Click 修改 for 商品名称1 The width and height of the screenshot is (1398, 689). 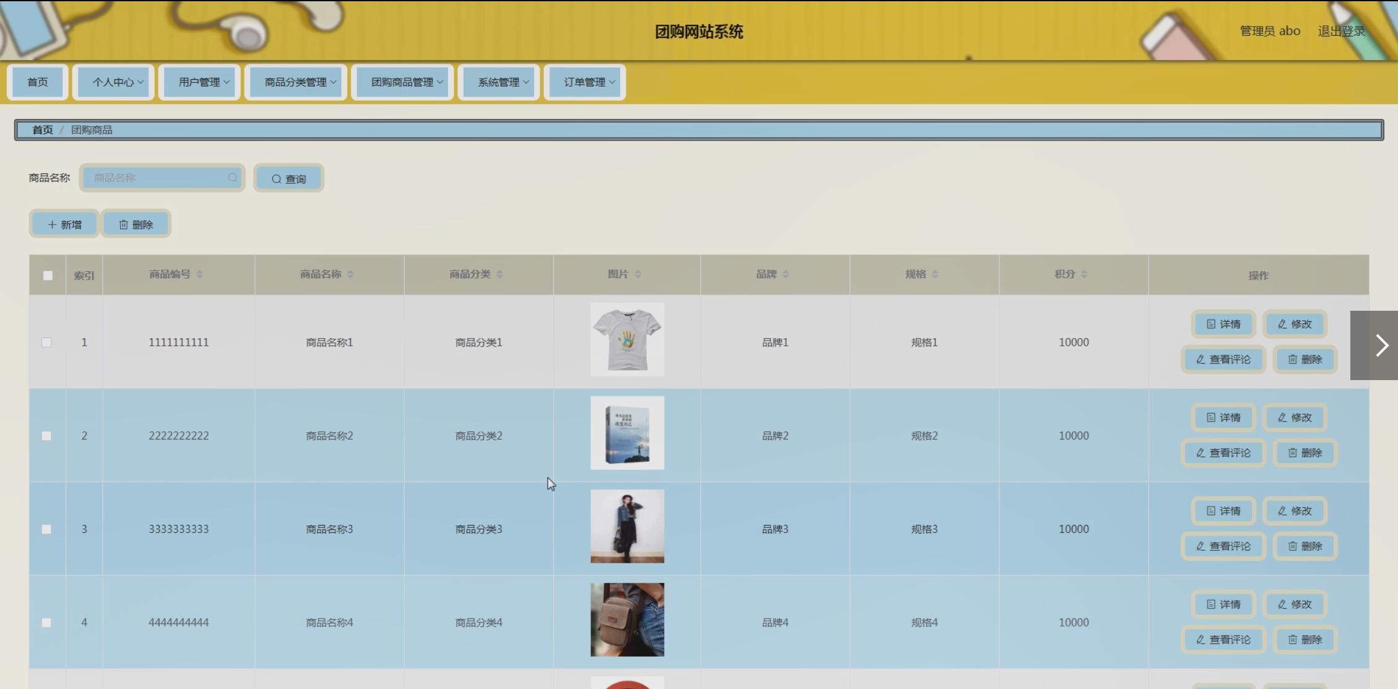1295,324
